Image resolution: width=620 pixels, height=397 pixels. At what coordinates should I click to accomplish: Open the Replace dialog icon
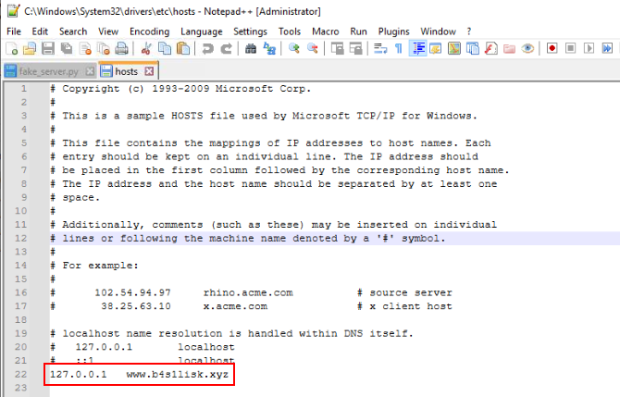(x=269, y=49)
